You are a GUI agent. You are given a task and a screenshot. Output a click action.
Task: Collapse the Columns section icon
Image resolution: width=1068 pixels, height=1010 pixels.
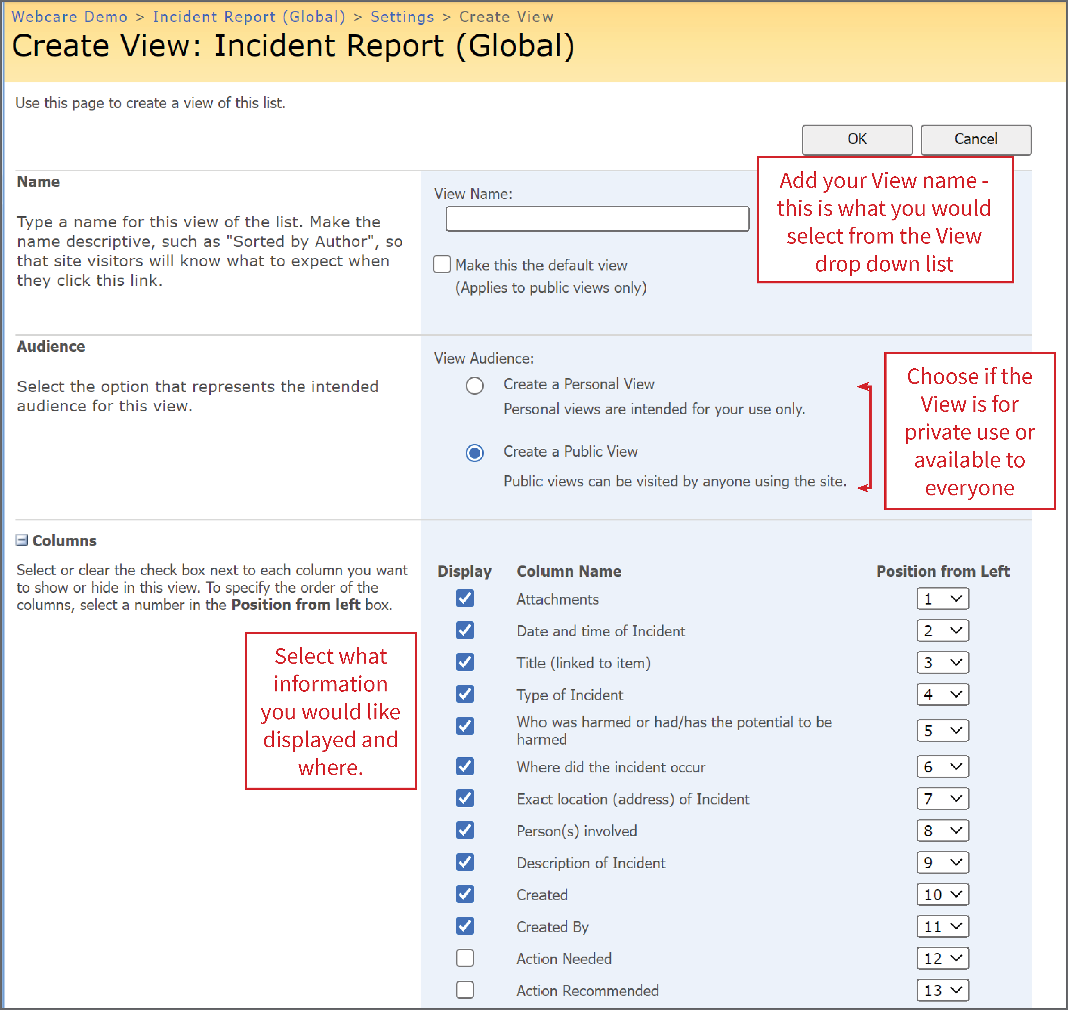(x=22, y=540)
